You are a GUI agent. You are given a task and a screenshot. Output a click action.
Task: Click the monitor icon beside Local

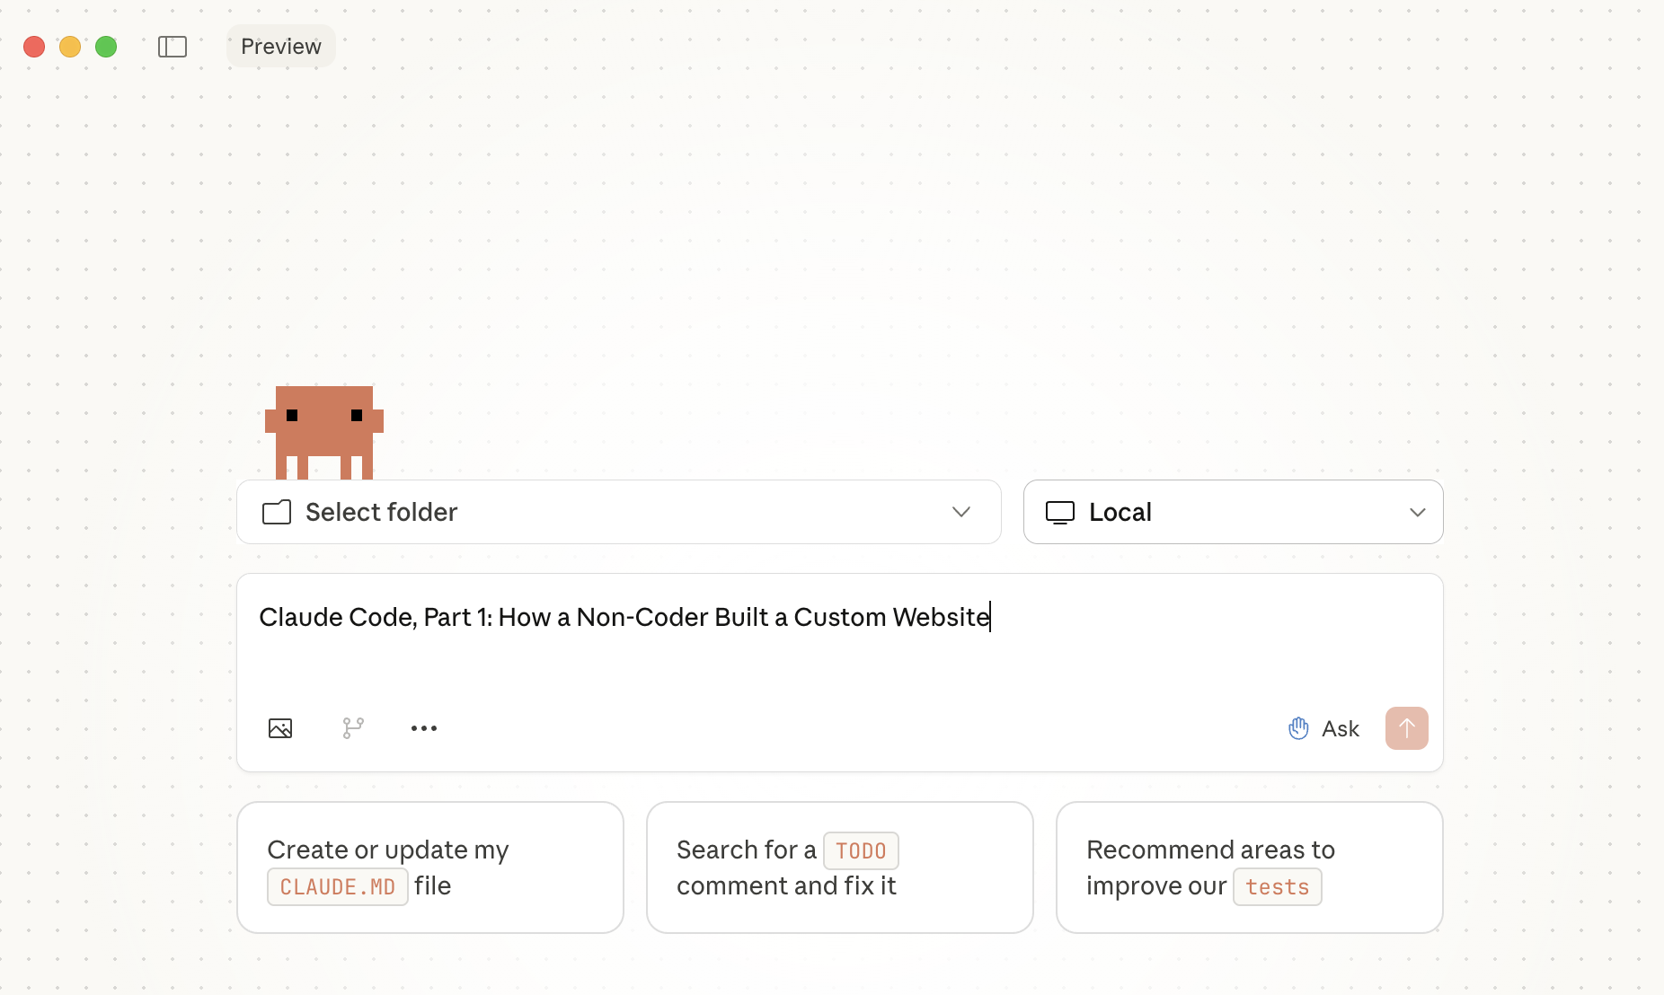[1060, 513]
